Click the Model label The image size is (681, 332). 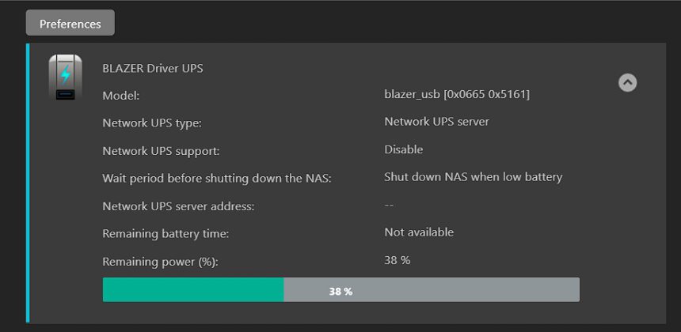(120, 96)
